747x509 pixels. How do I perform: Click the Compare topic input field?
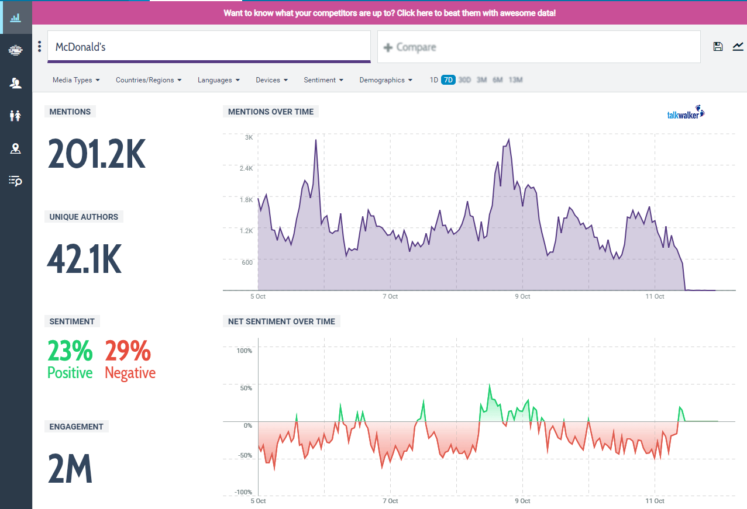(x=538, y=47)
